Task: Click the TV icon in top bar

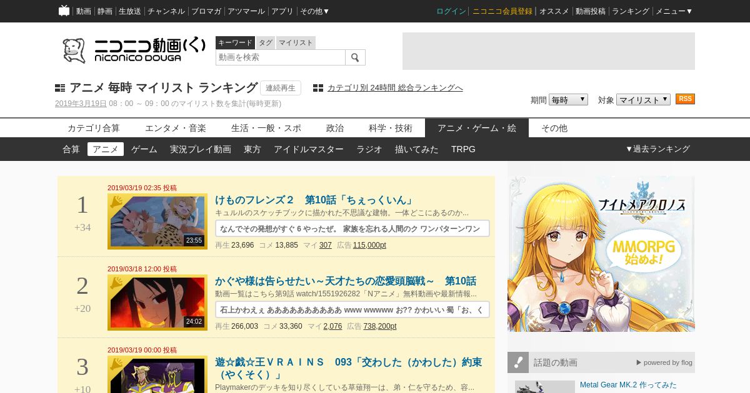Action: coord(64,11)
